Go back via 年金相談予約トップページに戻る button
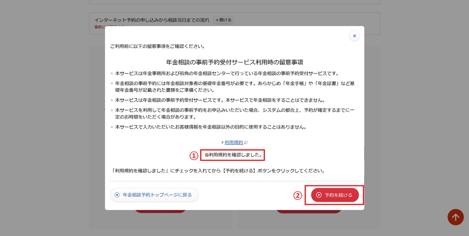This screenshot has width=469, height=236. click(x=154, y=195)
